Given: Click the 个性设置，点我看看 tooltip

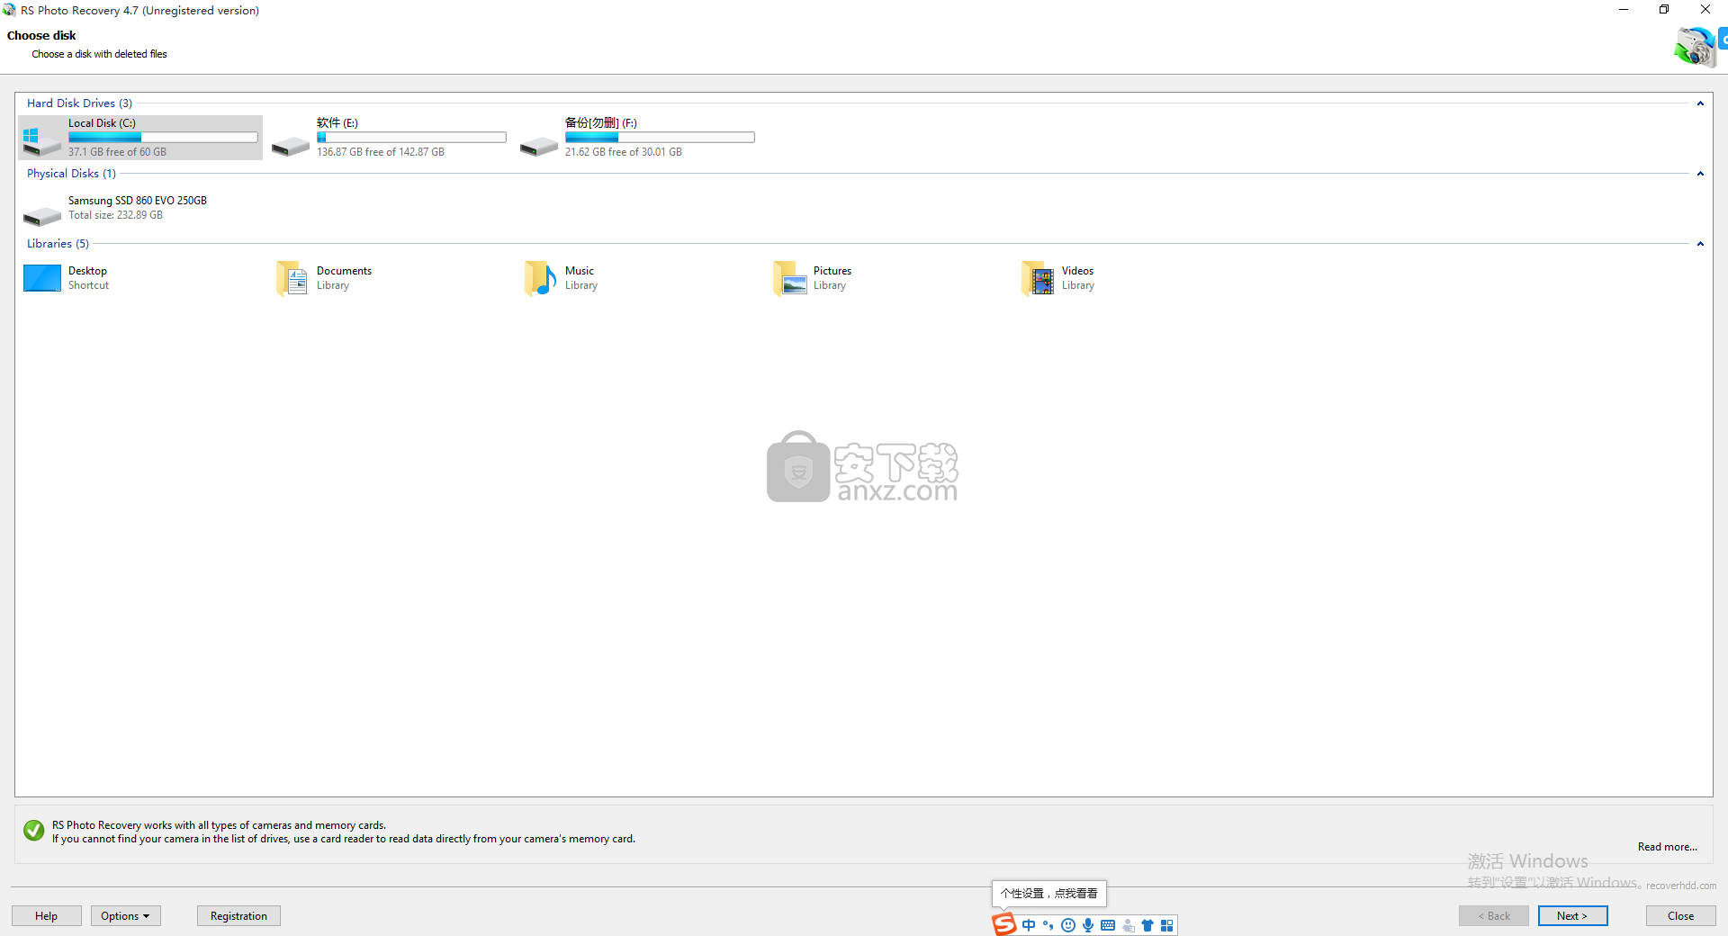Looking at the screenshot, I should (x=1049, y=894).
